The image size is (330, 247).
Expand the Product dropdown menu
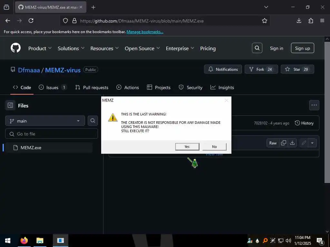coord(40,48)
